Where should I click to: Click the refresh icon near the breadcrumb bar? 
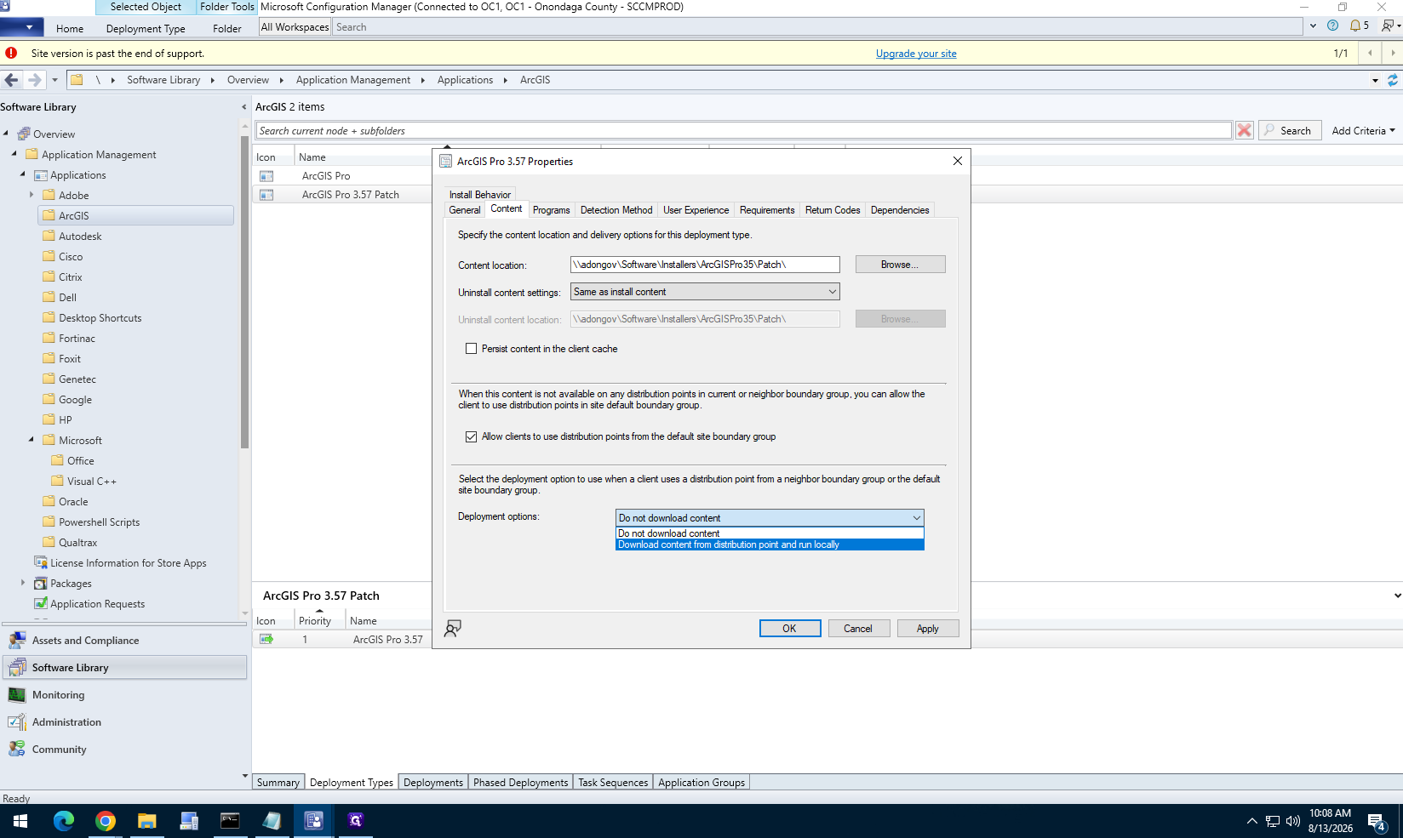pyautogui.click(x=1393, y=80)
